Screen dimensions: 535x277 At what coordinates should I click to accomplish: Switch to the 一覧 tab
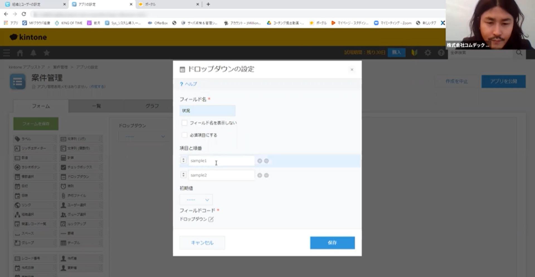pyautogui.click(x=96, y=106)
